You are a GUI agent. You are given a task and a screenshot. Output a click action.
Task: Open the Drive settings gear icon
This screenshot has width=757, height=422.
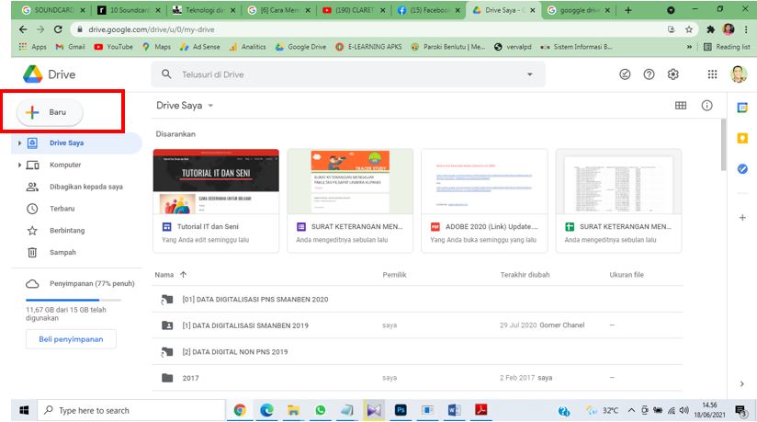(x=673, y=74)
